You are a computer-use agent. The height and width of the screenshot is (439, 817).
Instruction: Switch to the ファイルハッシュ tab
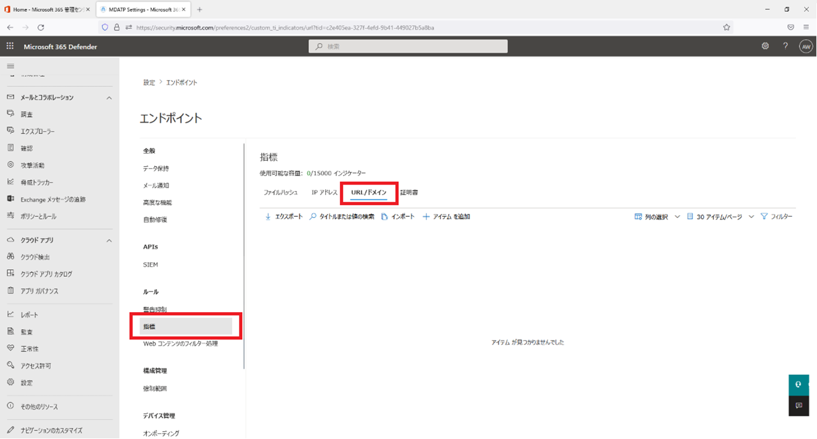(281, 193)
